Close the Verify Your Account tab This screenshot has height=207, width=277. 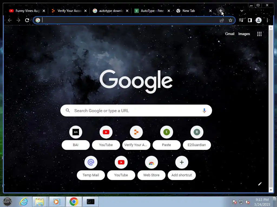[85, 11]
